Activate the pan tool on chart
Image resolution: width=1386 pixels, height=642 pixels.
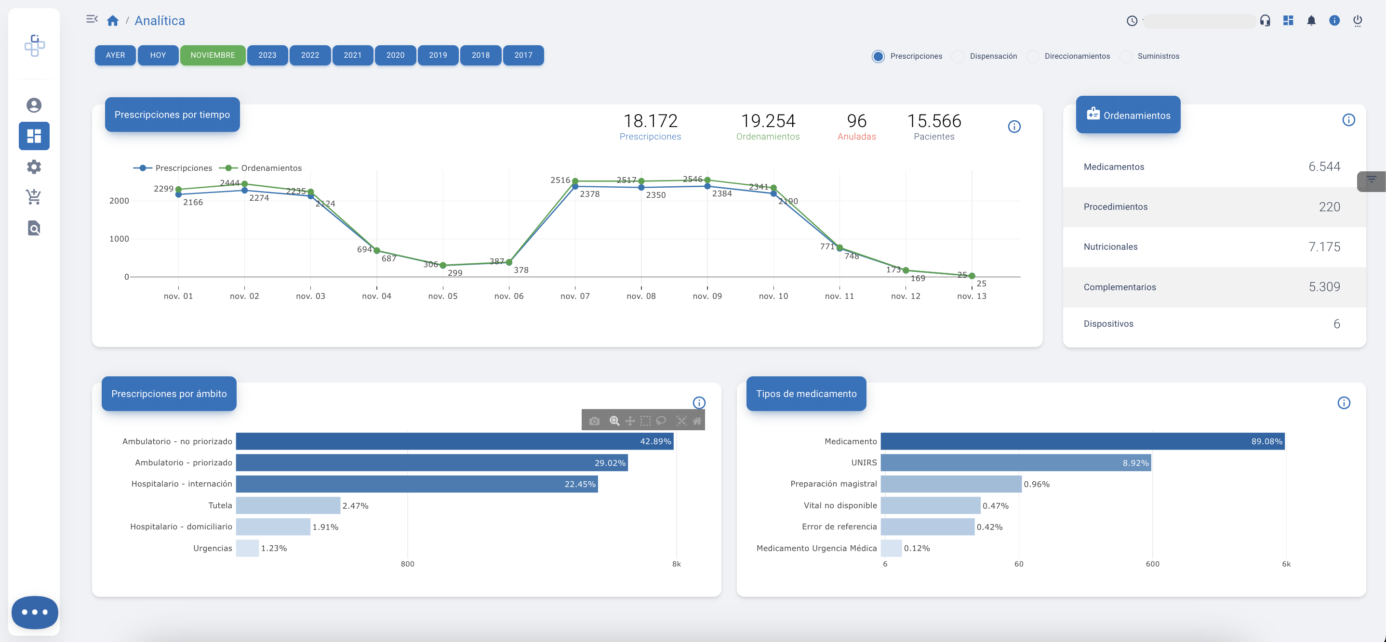pos(630,421)
